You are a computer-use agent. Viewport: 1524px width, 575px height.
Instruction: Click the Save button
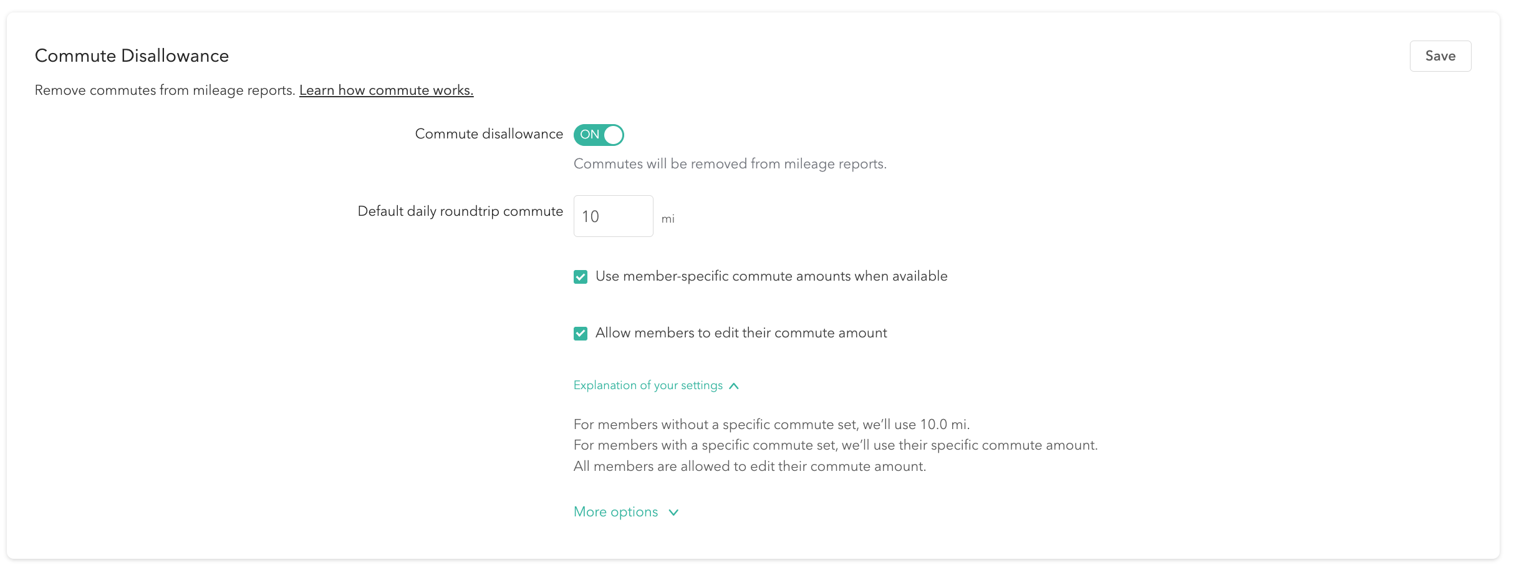point(1440,56)
